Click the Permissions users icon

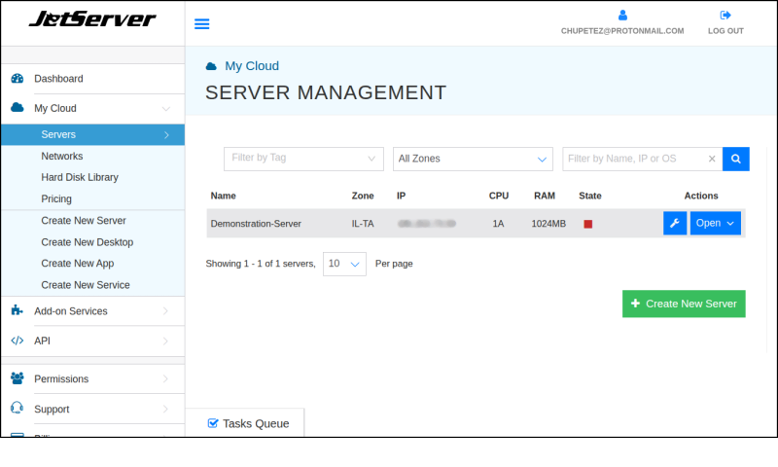(18, 378)
